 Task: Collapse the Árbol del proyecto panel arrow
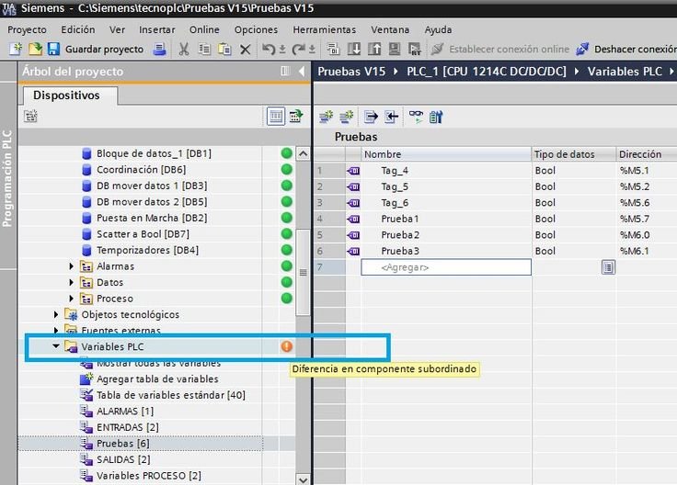(302, 71)
